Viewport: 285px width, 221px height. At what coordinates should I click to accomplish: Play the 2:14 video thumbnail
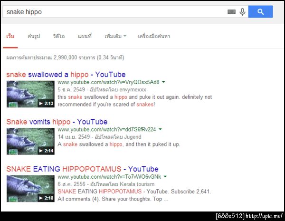point(30,141)
